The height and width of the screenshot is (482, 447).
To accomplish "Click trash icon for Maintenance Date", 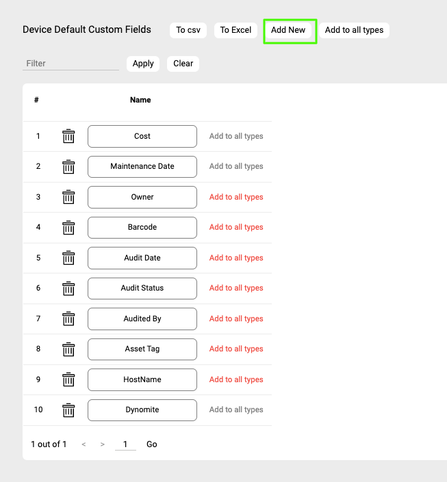I will point(68,167).
